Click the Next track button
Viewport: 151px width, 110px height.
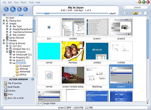pos(26,9)
